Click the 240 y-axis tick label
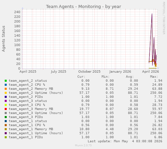The image size is (167, 149). (17, 12)
